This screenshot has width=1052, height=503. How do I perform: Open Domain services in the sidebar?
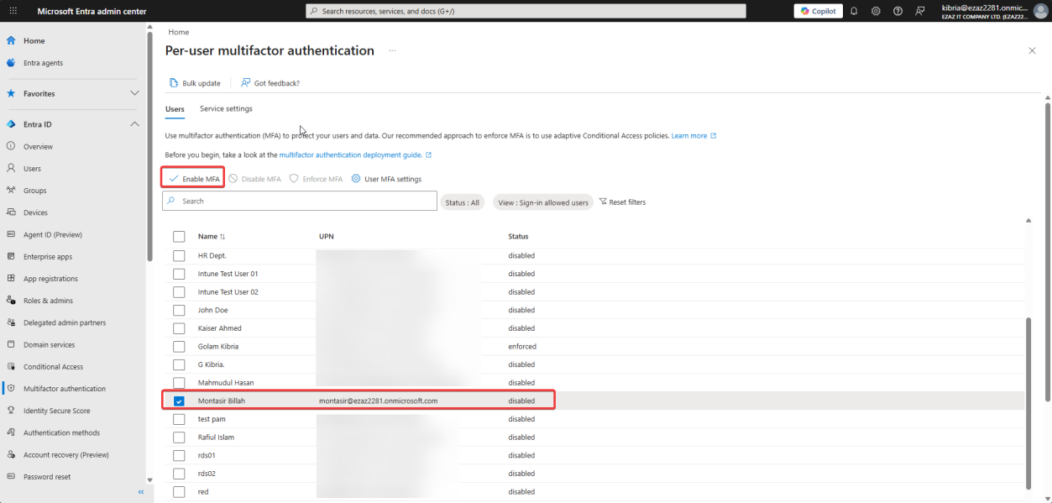(x=49, y=345)
